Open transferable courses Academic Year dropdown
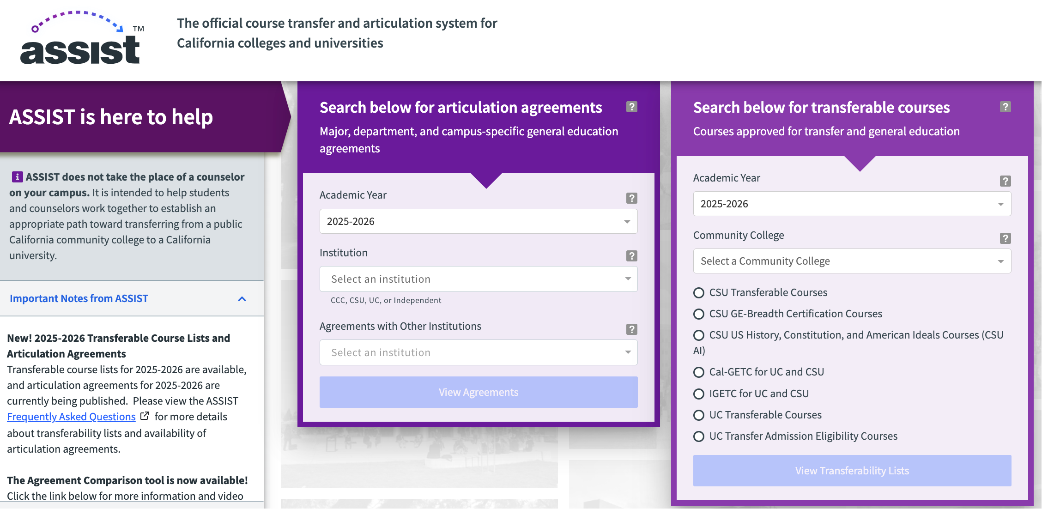 [852, 204]
